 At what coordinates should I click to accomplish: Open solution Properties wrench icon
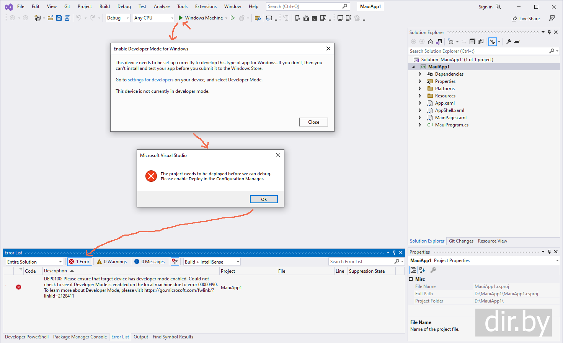[x=509, y=42]
